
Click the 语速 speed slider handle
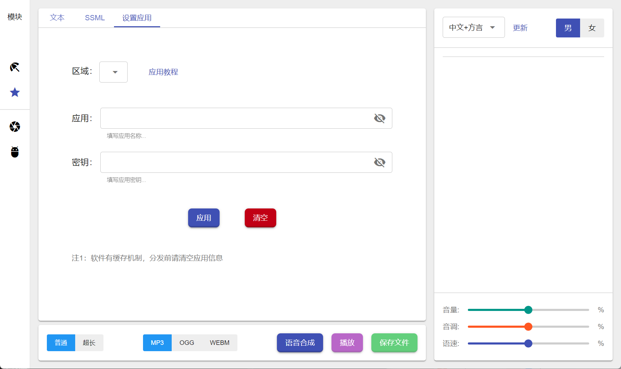tap(528, 343)
